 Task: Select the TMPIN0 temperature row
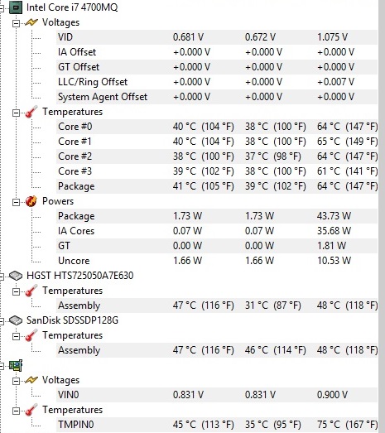pos(217,425)
